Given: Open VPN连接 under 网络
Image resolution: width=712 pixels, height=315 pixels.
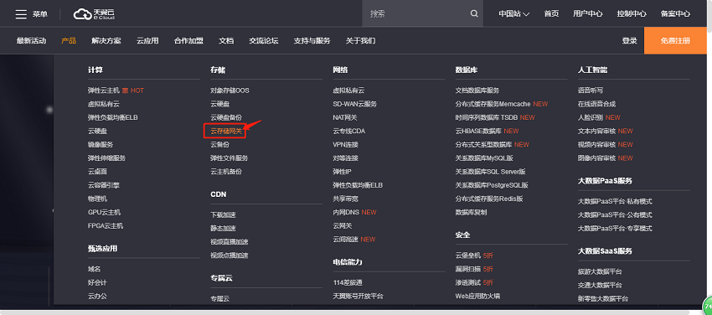Looking at the screenshot, I should coord(346,145).
